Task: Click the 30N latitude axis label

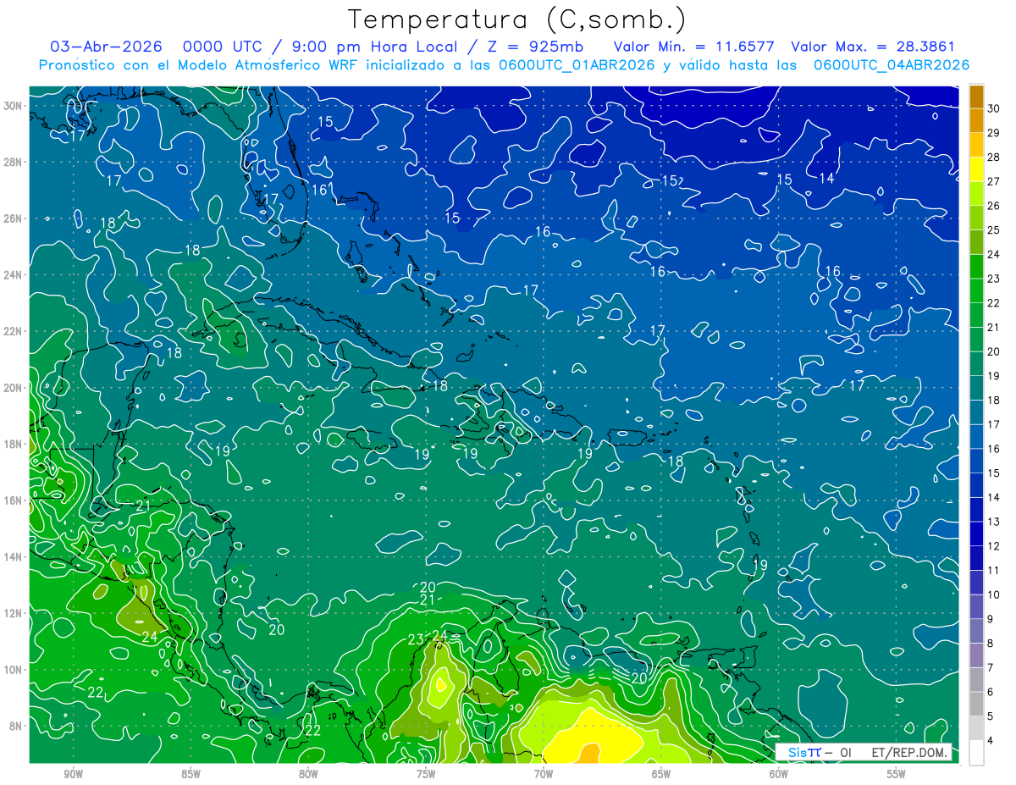Action: coord(13,106)
